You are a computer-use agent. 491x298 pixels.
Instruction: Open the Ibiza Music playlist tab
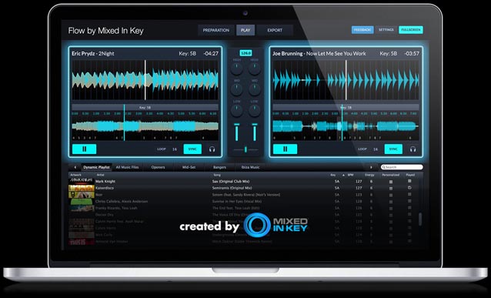point(251,167)
